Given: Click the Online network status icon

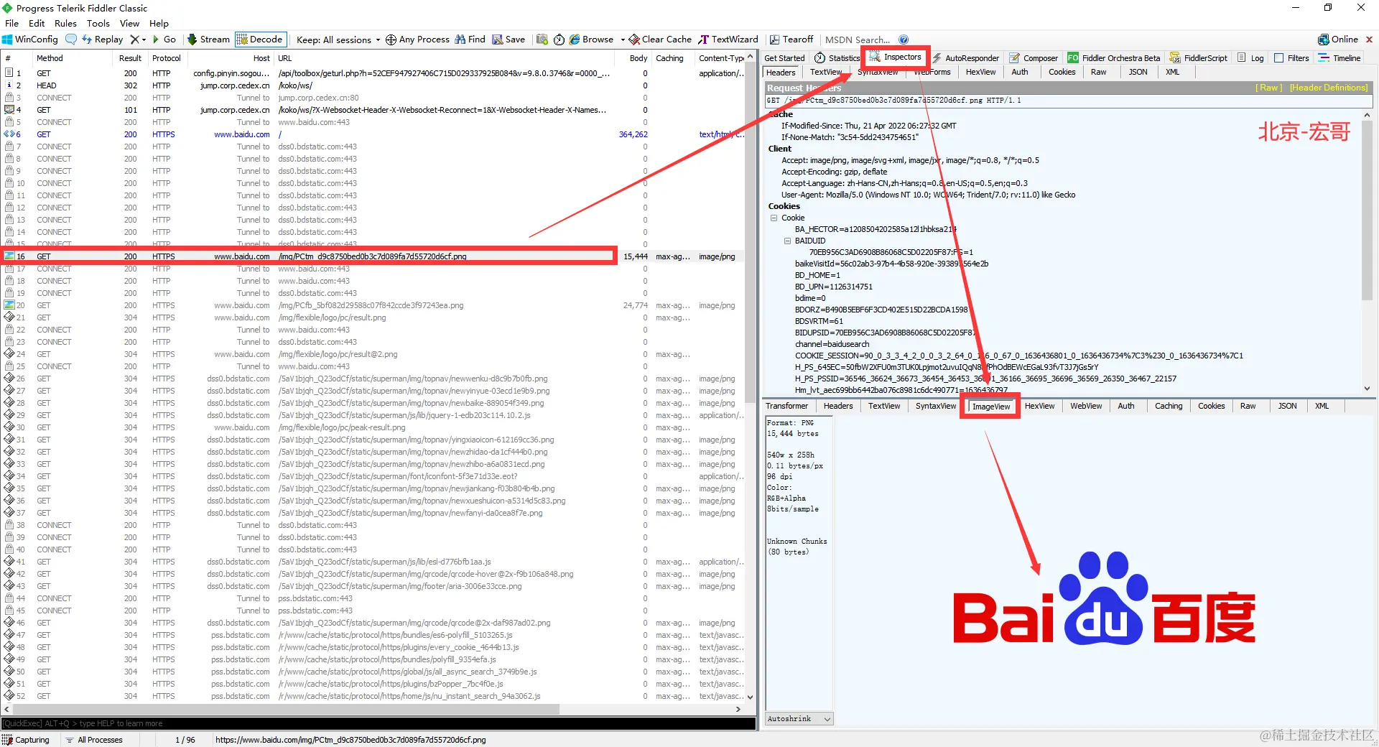Looking at the screenshot, I should [1323, 40].
